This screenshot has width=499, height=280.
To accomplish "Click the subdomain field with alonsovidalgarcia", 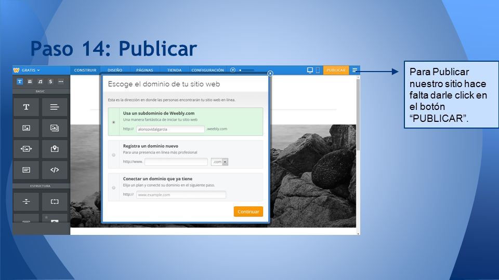I will 170,129.
